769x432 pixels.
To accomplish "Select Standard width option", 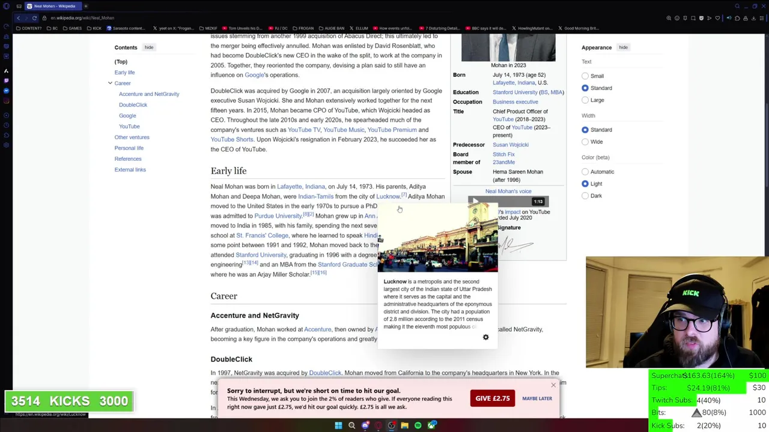I will click(585, 130).
